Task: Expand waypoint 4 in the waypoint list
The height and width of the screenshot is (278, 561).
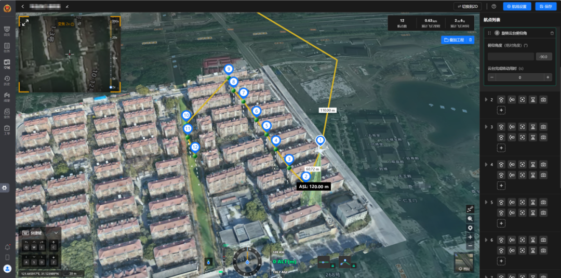Action: click(486, 165)
